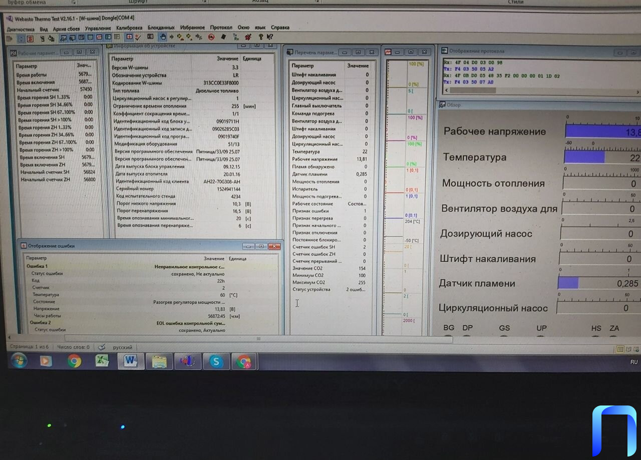Click the red circular stop toolbar icon
Image resolution: width=641 pixels, height=460 pixels.
coord(211,37)
